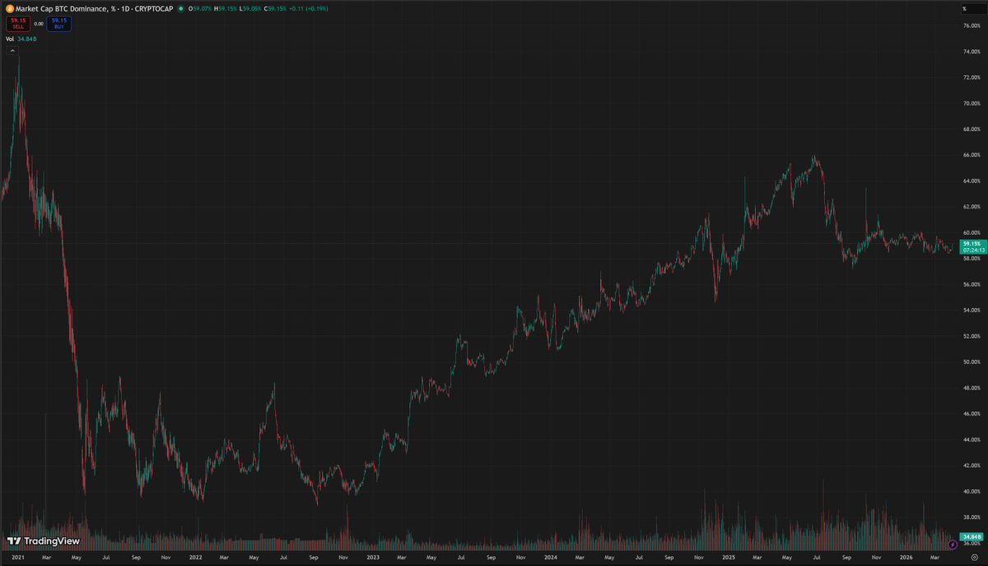Click the purple lightning bolt icon

pyautogui.click(x=953, y=544)
